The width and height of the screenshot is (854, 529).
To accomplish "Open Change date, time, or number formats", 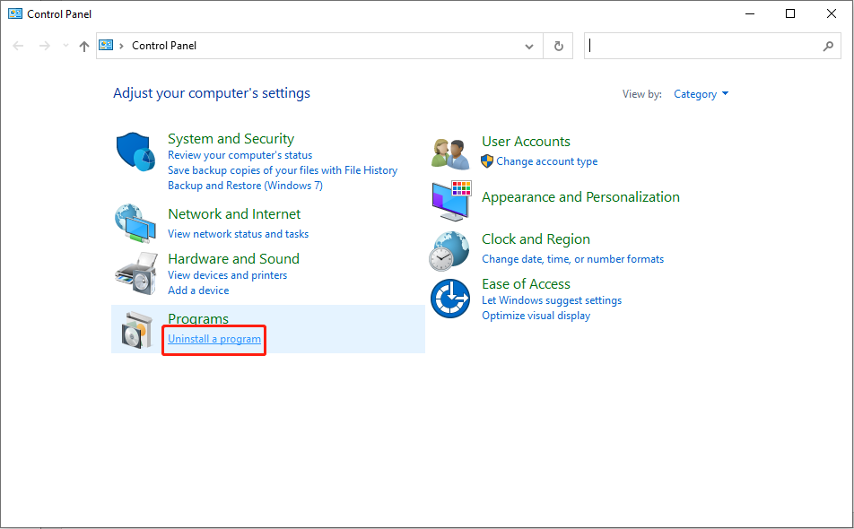I will (573, 259).
